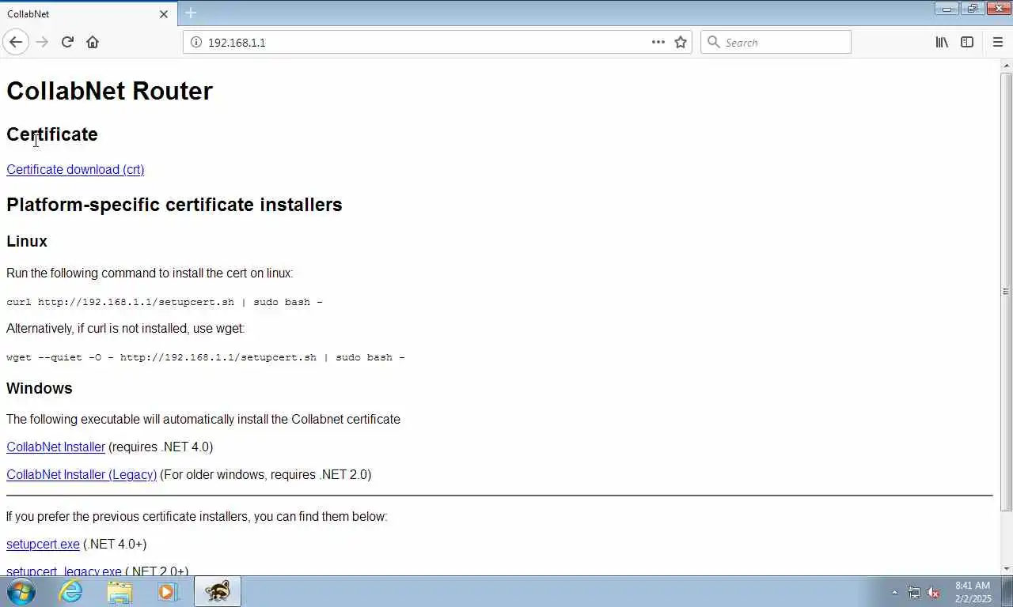1013x607 pixels.
Task: Launch Internet Explorer from taskbar
Action: [71, 591]
